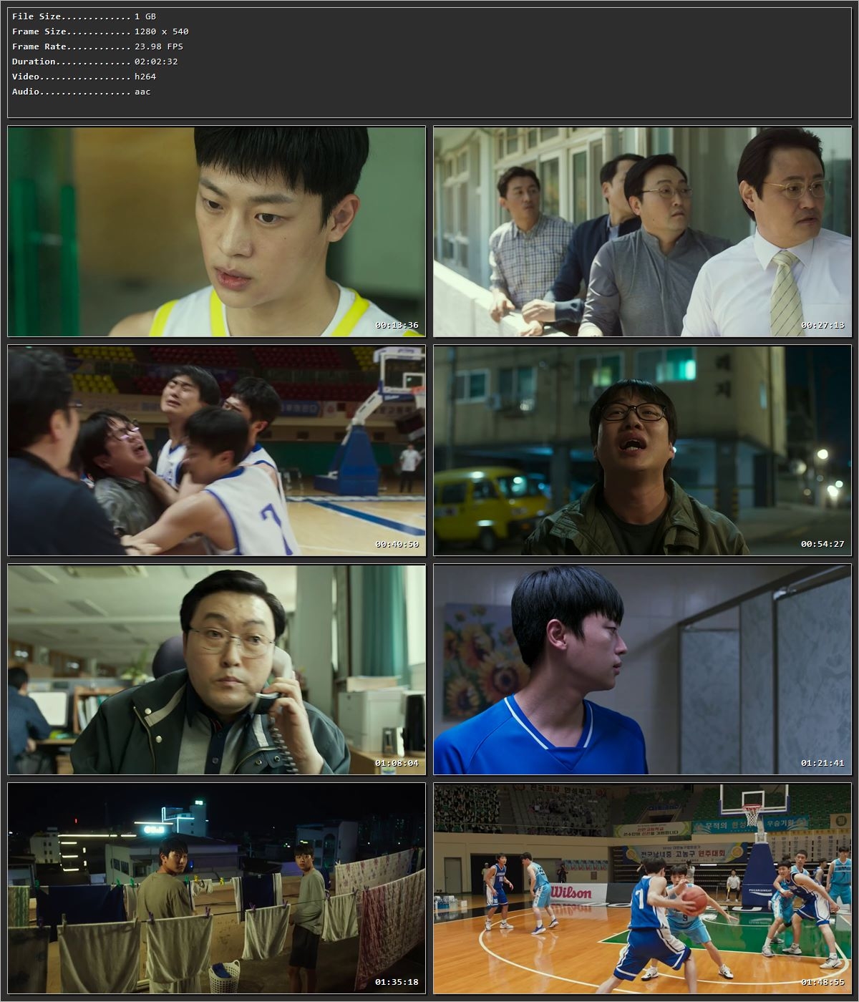View the basketball court screenshot at 01:48:55
This screenshot has width=859, height=1002.
point(642,891)
